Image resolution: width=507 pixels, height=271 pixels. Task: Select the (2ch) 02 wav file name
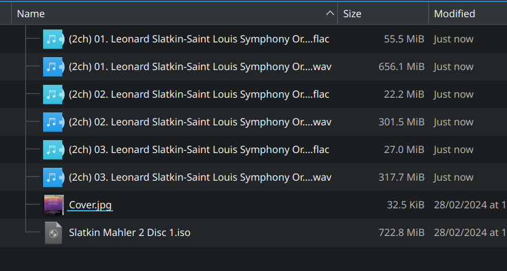coord(200,122)
